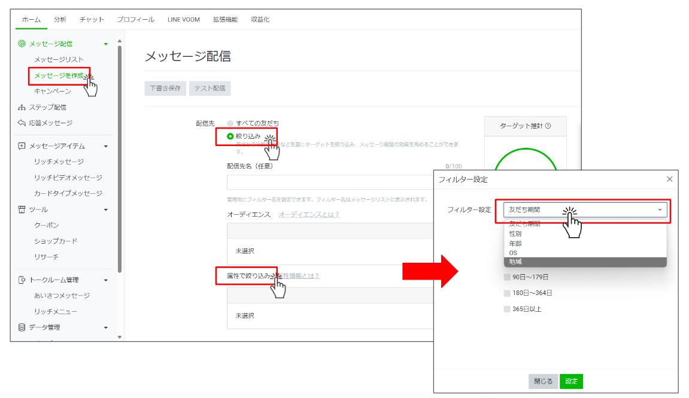The width and height of the screenshot is (689, 398).
Task: Select the すべての友だち radio button
Action: [x=230, y=123]
